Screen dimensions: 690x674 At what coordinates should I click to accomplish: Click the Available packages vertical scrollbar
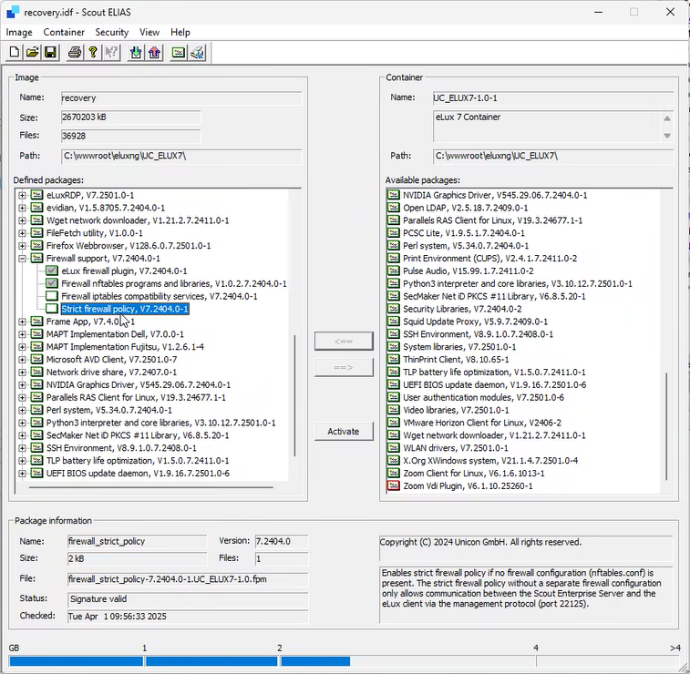tap(666, 426)
